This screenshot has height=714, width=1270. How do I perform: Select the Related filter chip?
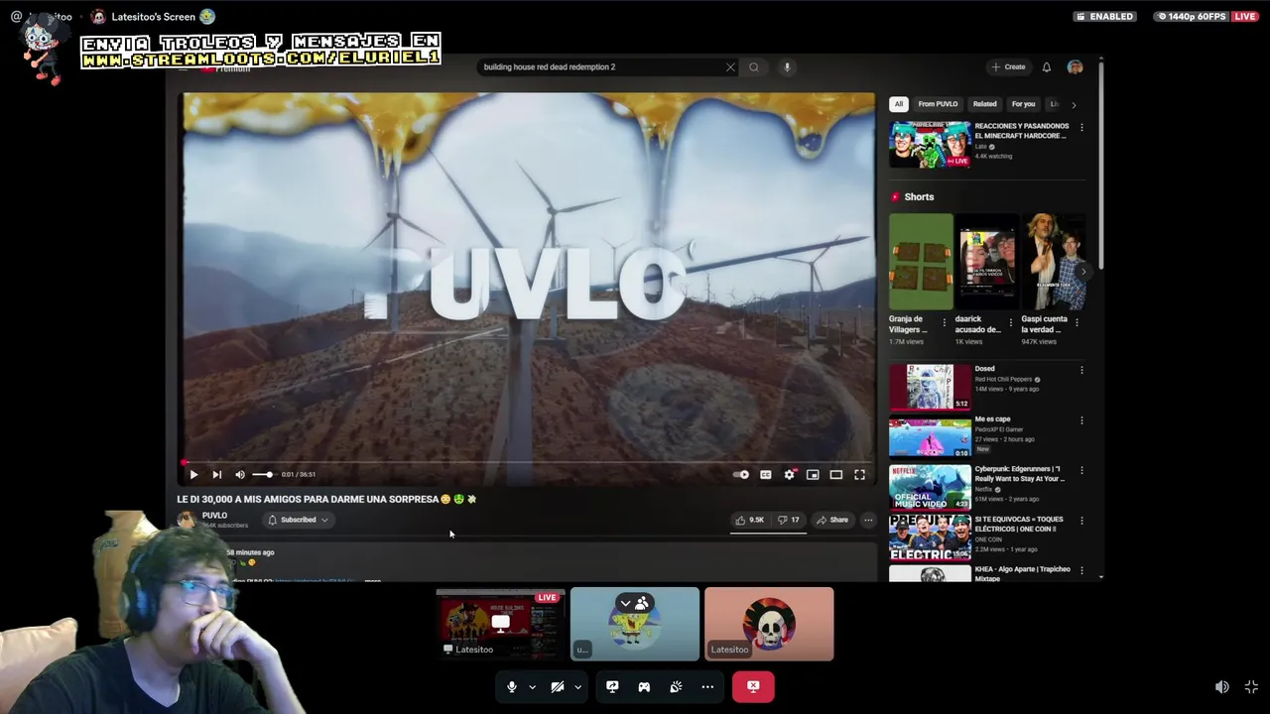point(984,104)
